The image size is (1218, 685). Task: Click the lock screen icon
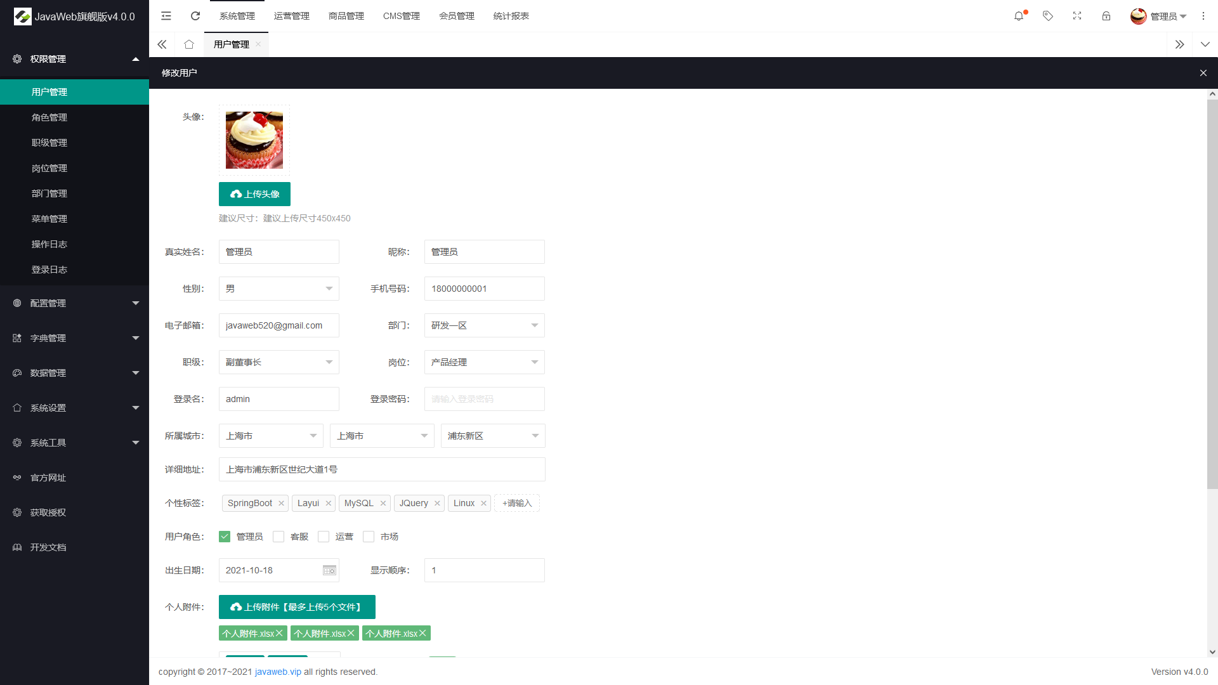coord(1106,16)
